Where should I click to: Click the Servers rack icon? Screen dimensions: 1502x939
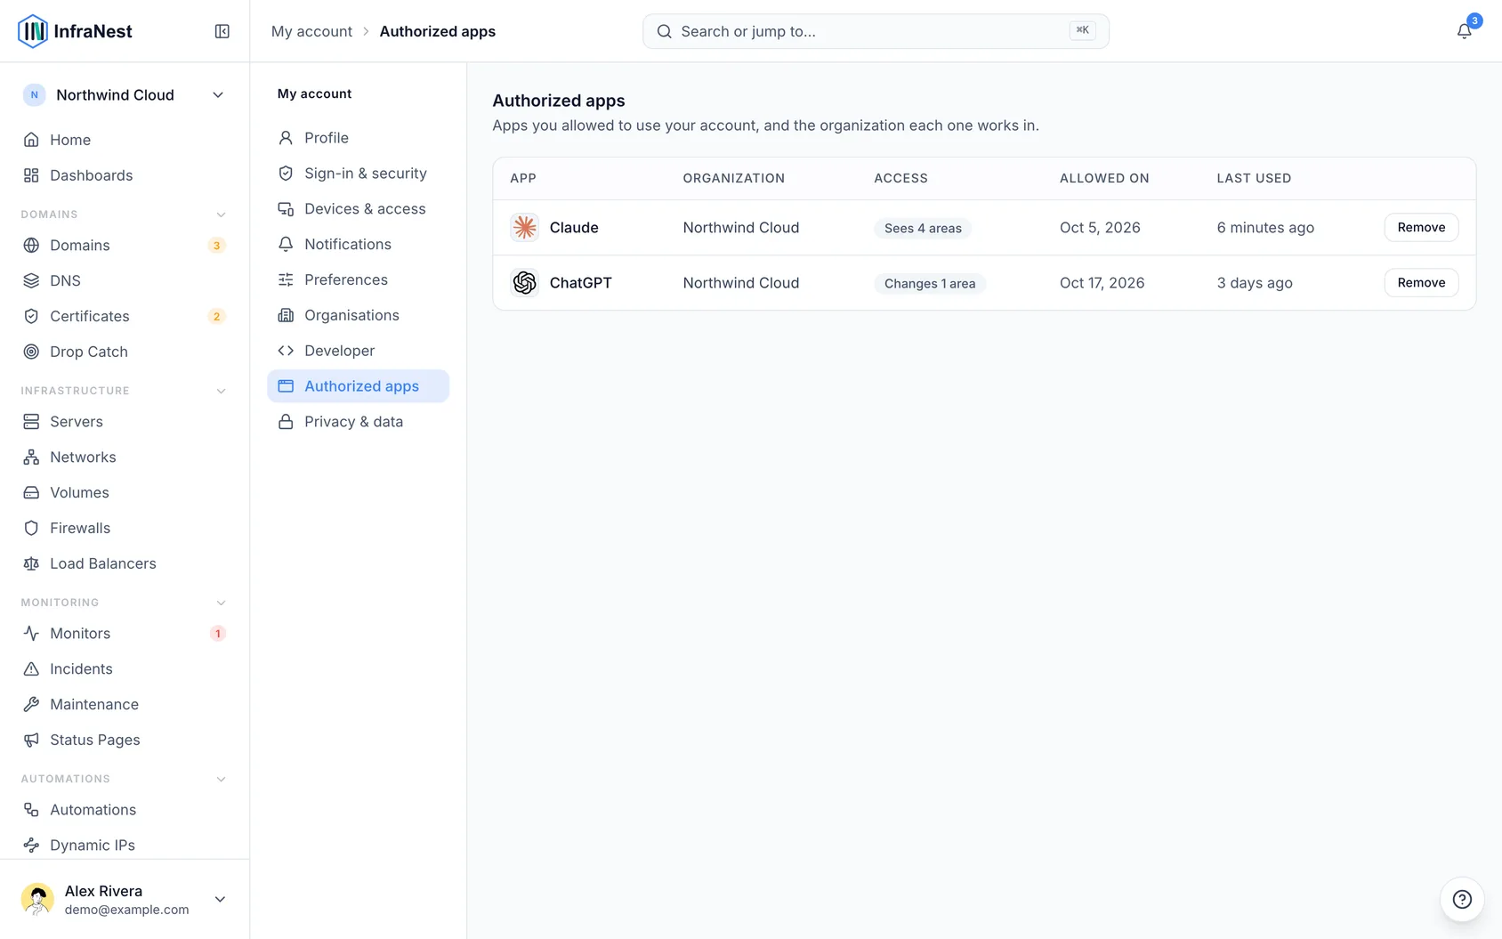tap(31, 422)
